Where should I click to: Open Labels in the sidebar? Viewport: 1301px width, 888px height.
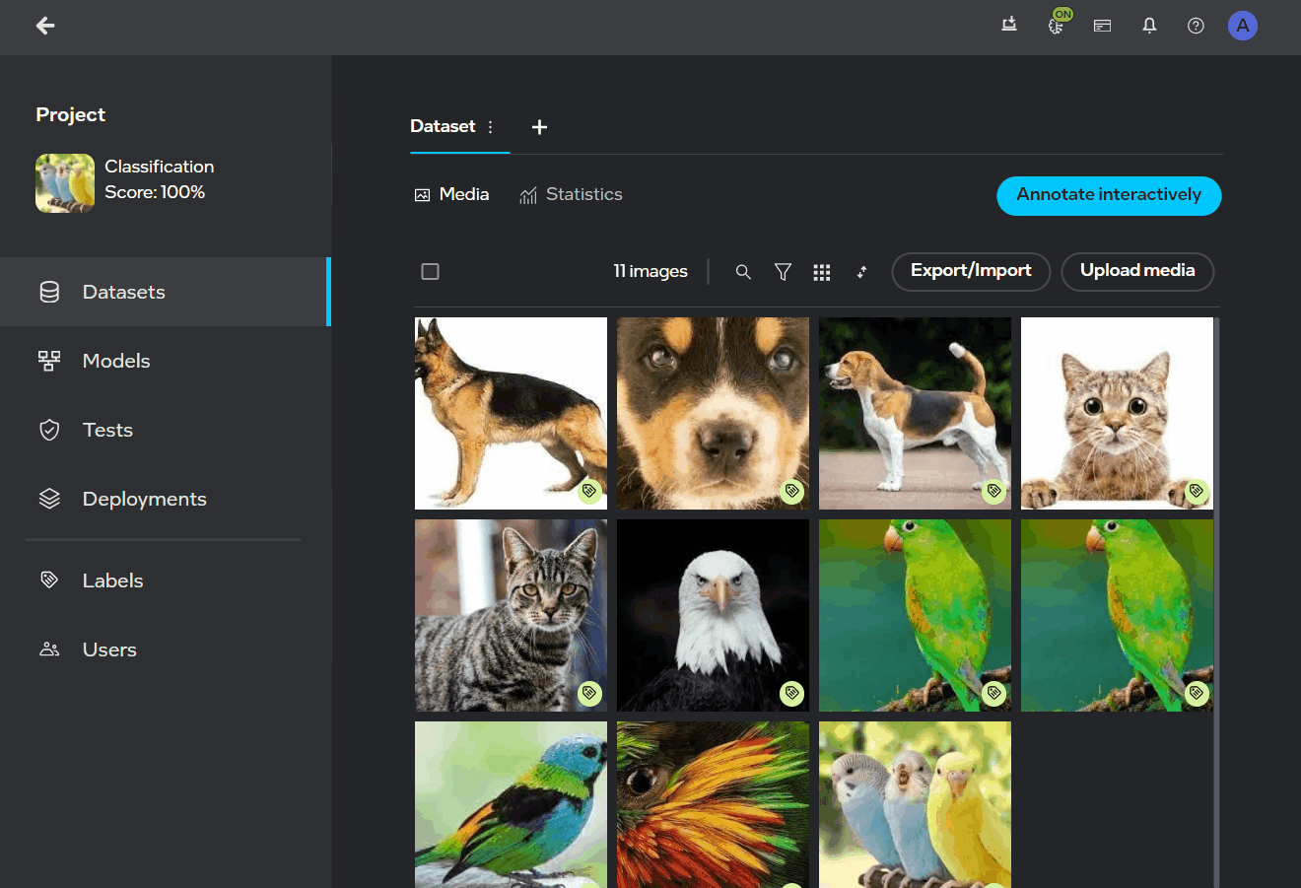coord(164,581)
